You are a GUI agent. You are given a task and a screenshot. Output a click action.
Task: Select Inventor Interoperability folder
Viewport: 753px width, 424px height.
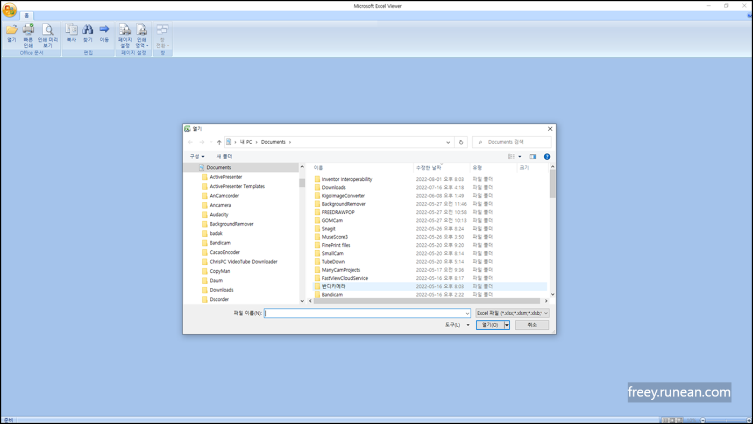click(347, 179)
